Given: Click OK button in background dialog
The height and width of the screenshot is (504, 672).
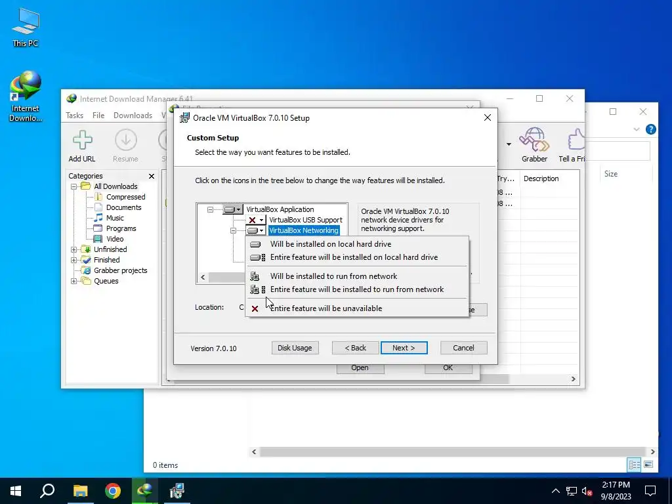Looking at the screenshot, I should pos(448,368).
